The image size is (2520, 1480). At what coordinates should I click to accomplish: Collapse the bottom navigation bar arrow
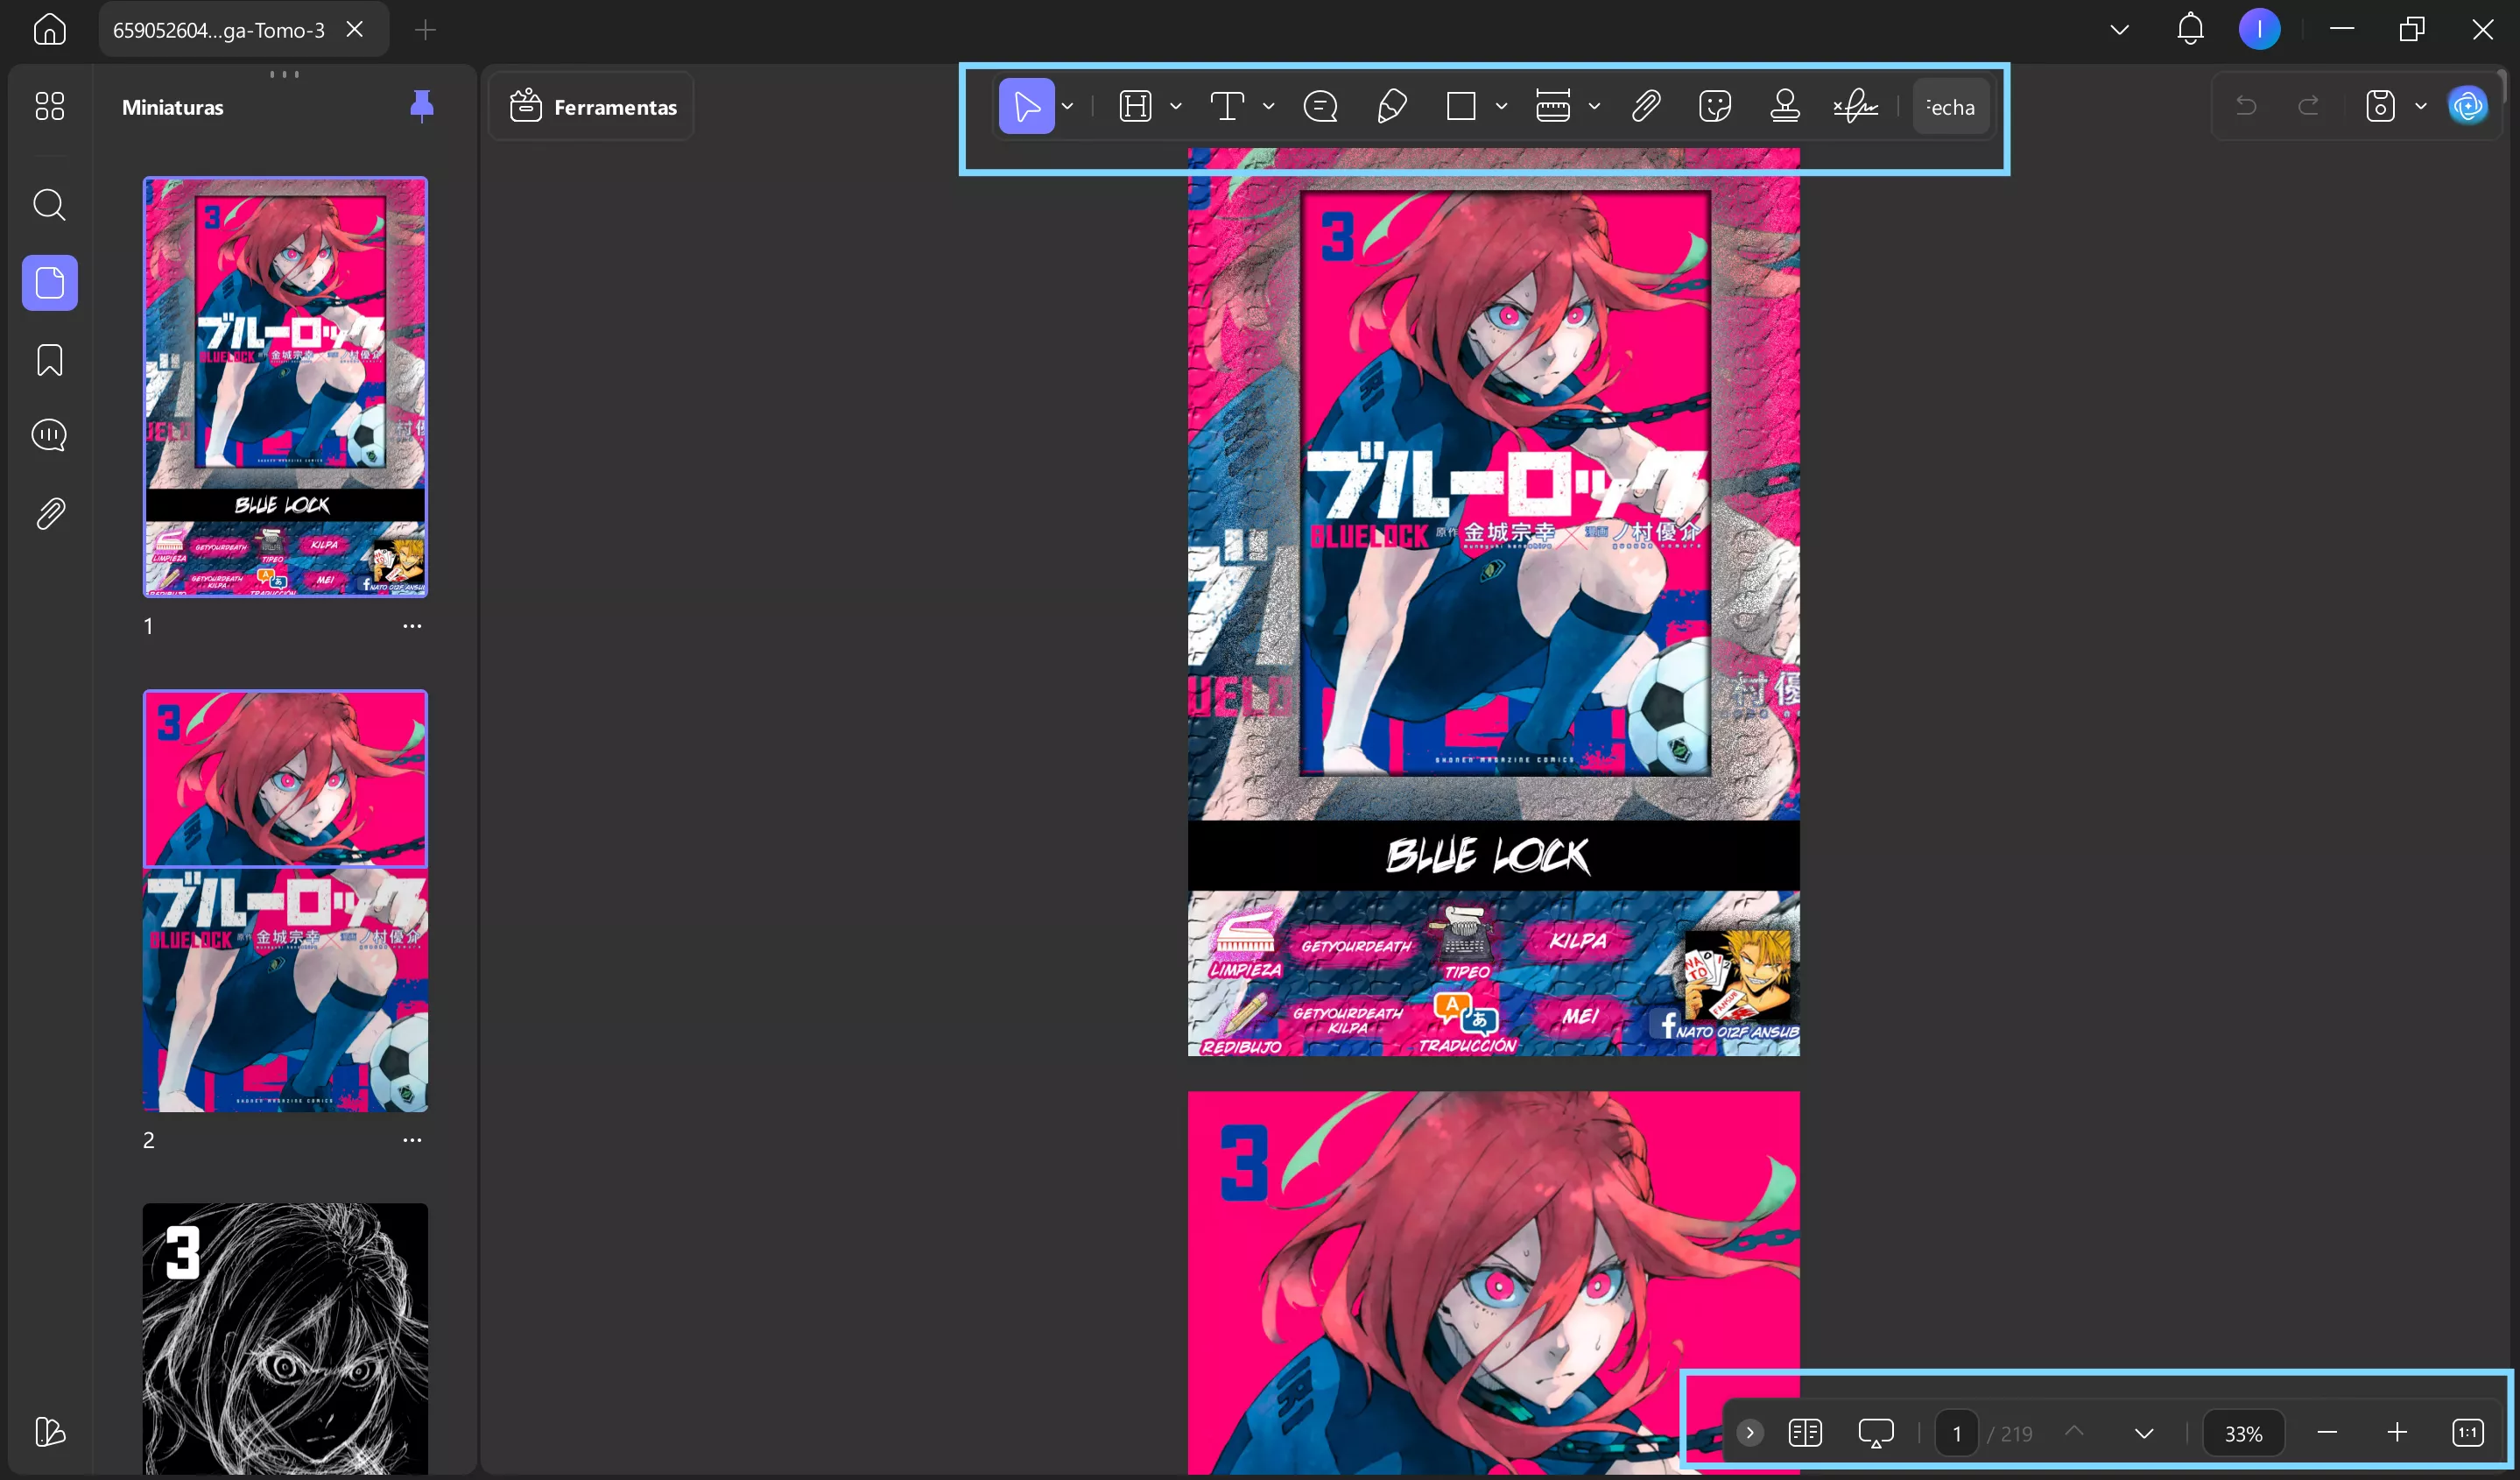[x=1749, y=1433]
